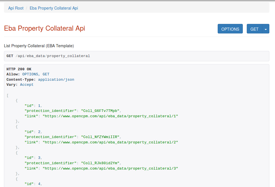Click the blue GET button
The image size is (275, 187).
254,29
